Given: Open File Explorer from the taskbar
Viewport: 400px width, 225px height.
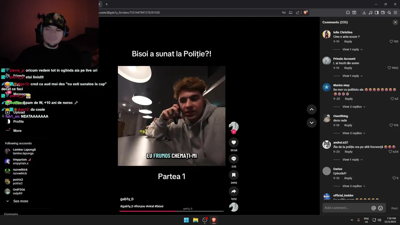Looking at the screenshot, I should click(x=196, y=220).
